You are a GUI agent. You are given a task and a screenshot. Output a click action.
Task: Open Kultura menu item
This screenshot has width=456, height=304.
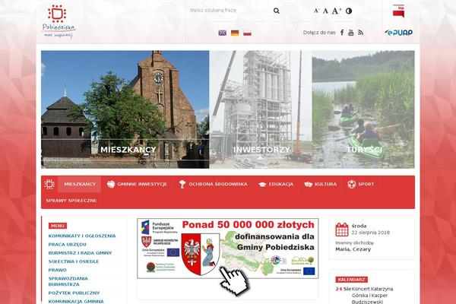(x=320, y=184)
